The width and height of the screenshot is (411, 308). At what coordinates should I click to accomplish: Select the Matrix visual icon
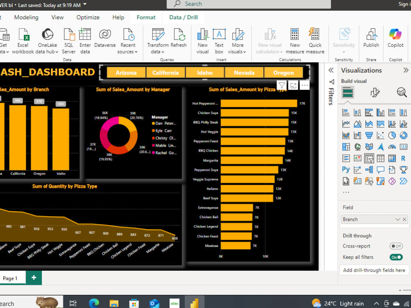click(392, 158)
